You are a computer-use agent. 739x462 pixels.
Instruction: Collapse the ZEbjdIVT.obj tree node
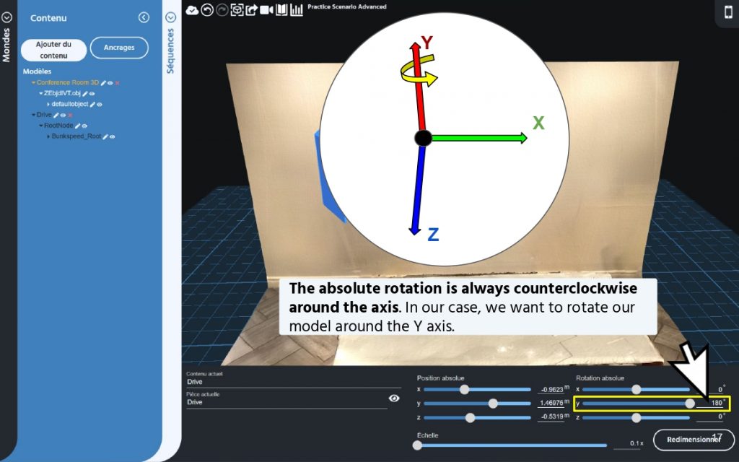tap(41, 93)
